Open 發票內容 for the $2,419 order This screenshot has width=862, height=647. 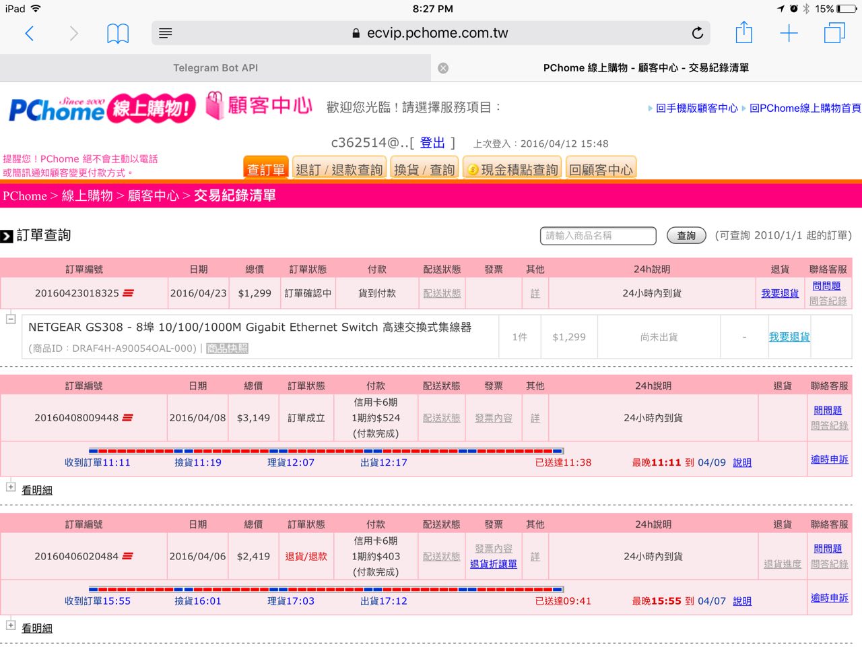click(x=494, y=549)
